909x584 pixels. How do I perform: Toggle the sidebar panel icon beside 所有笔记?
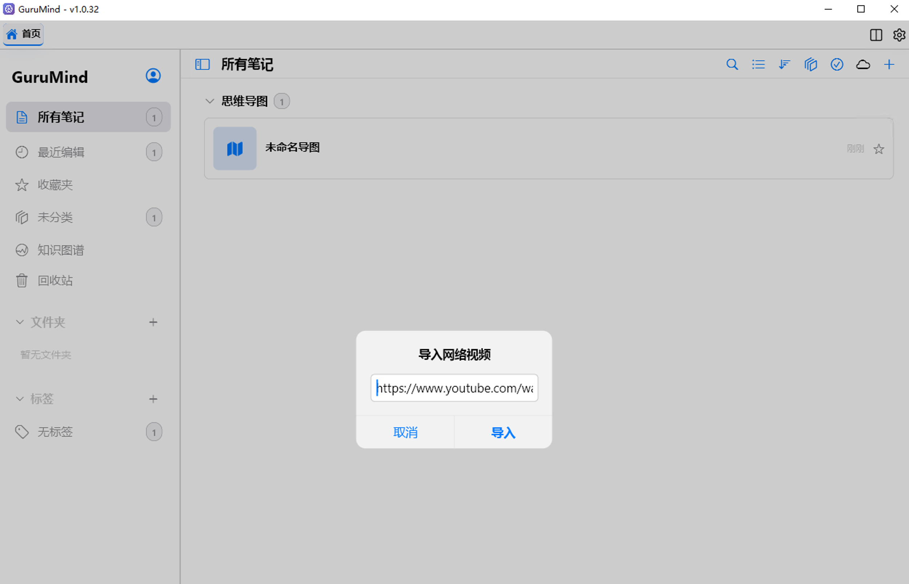pos(202,64)
